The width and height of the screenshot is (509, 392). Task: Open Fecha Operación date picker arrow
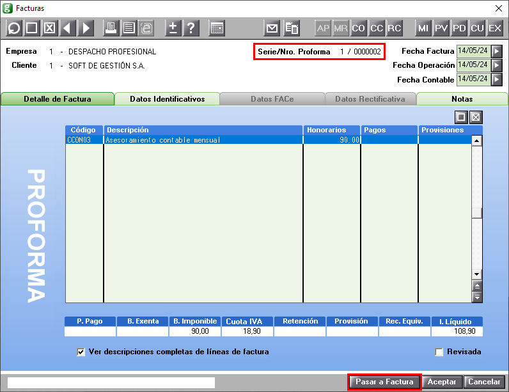497,65
